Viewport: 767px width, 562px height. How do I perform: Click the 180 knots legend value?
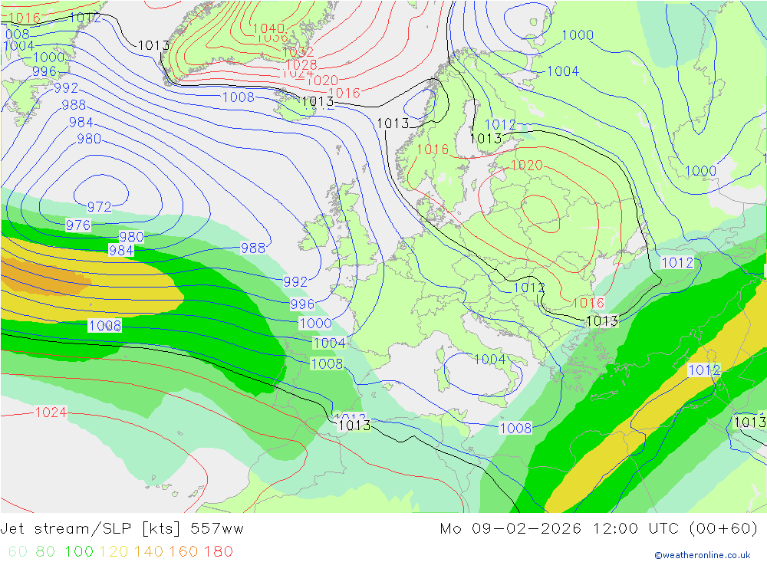[x=218, y=551]
